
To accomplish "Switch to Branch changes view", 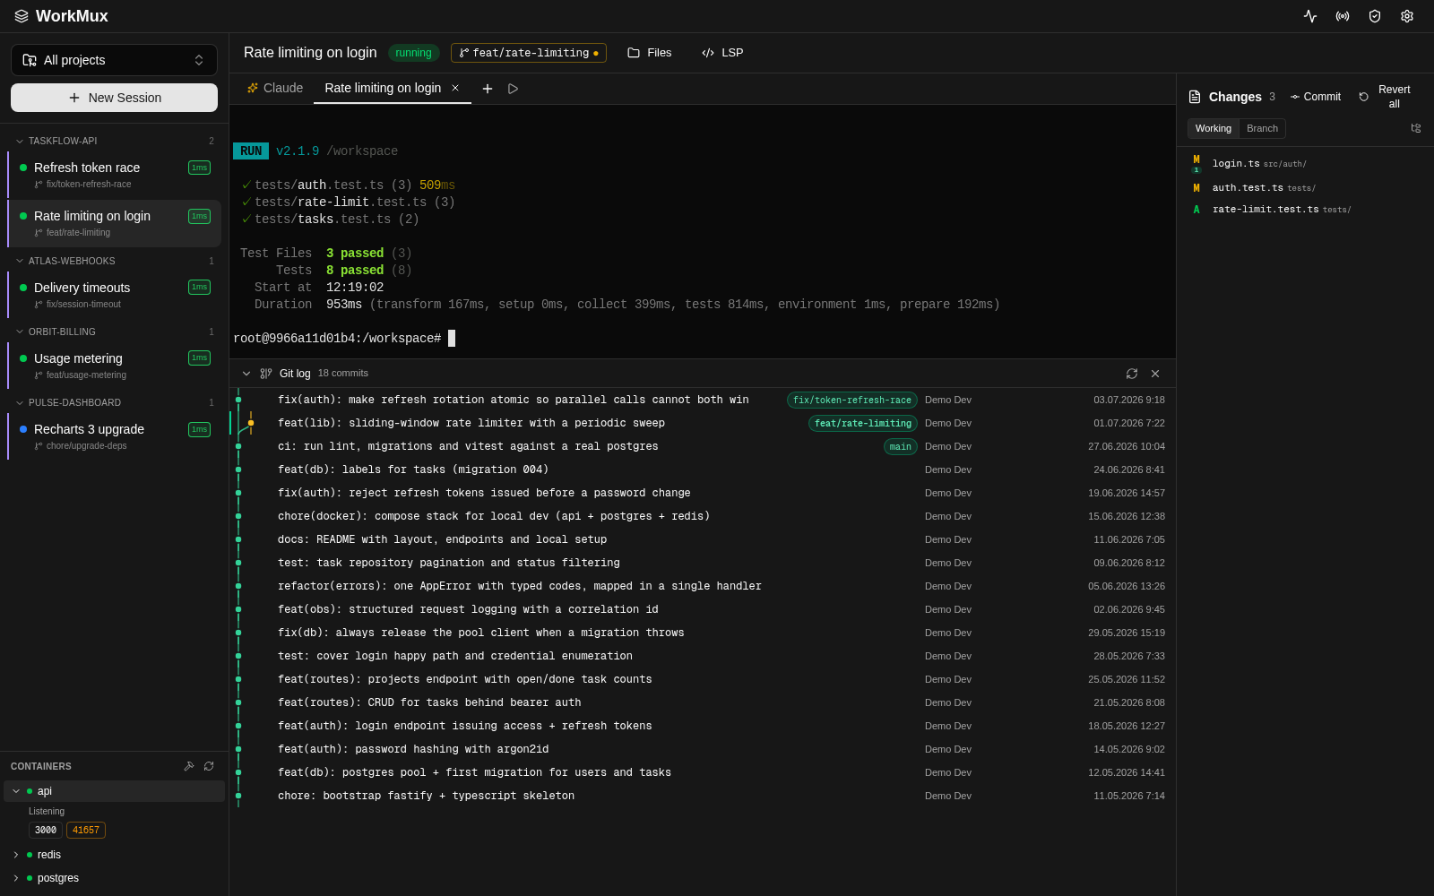I will click(1262, 129).
